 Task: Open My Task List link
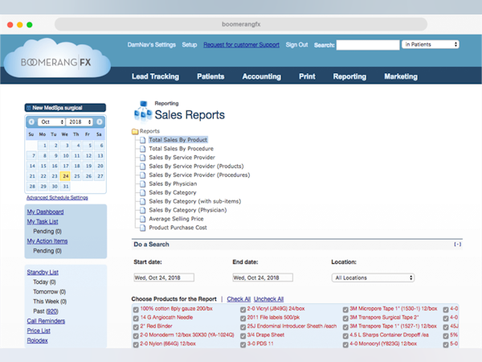coord(43,222)
